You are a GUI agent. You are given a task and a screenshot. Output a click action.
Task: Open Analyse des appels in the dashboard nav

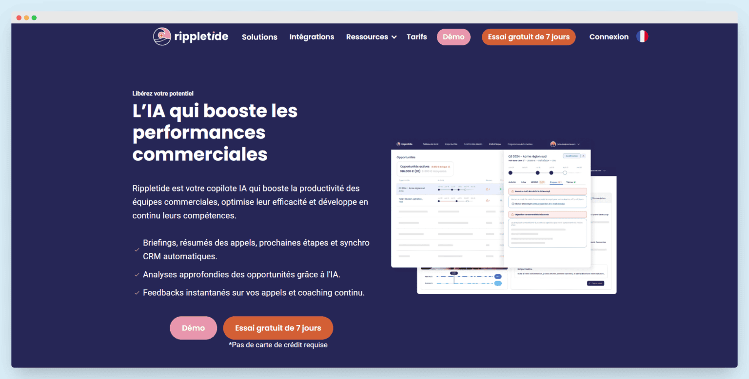click(473, 144)
